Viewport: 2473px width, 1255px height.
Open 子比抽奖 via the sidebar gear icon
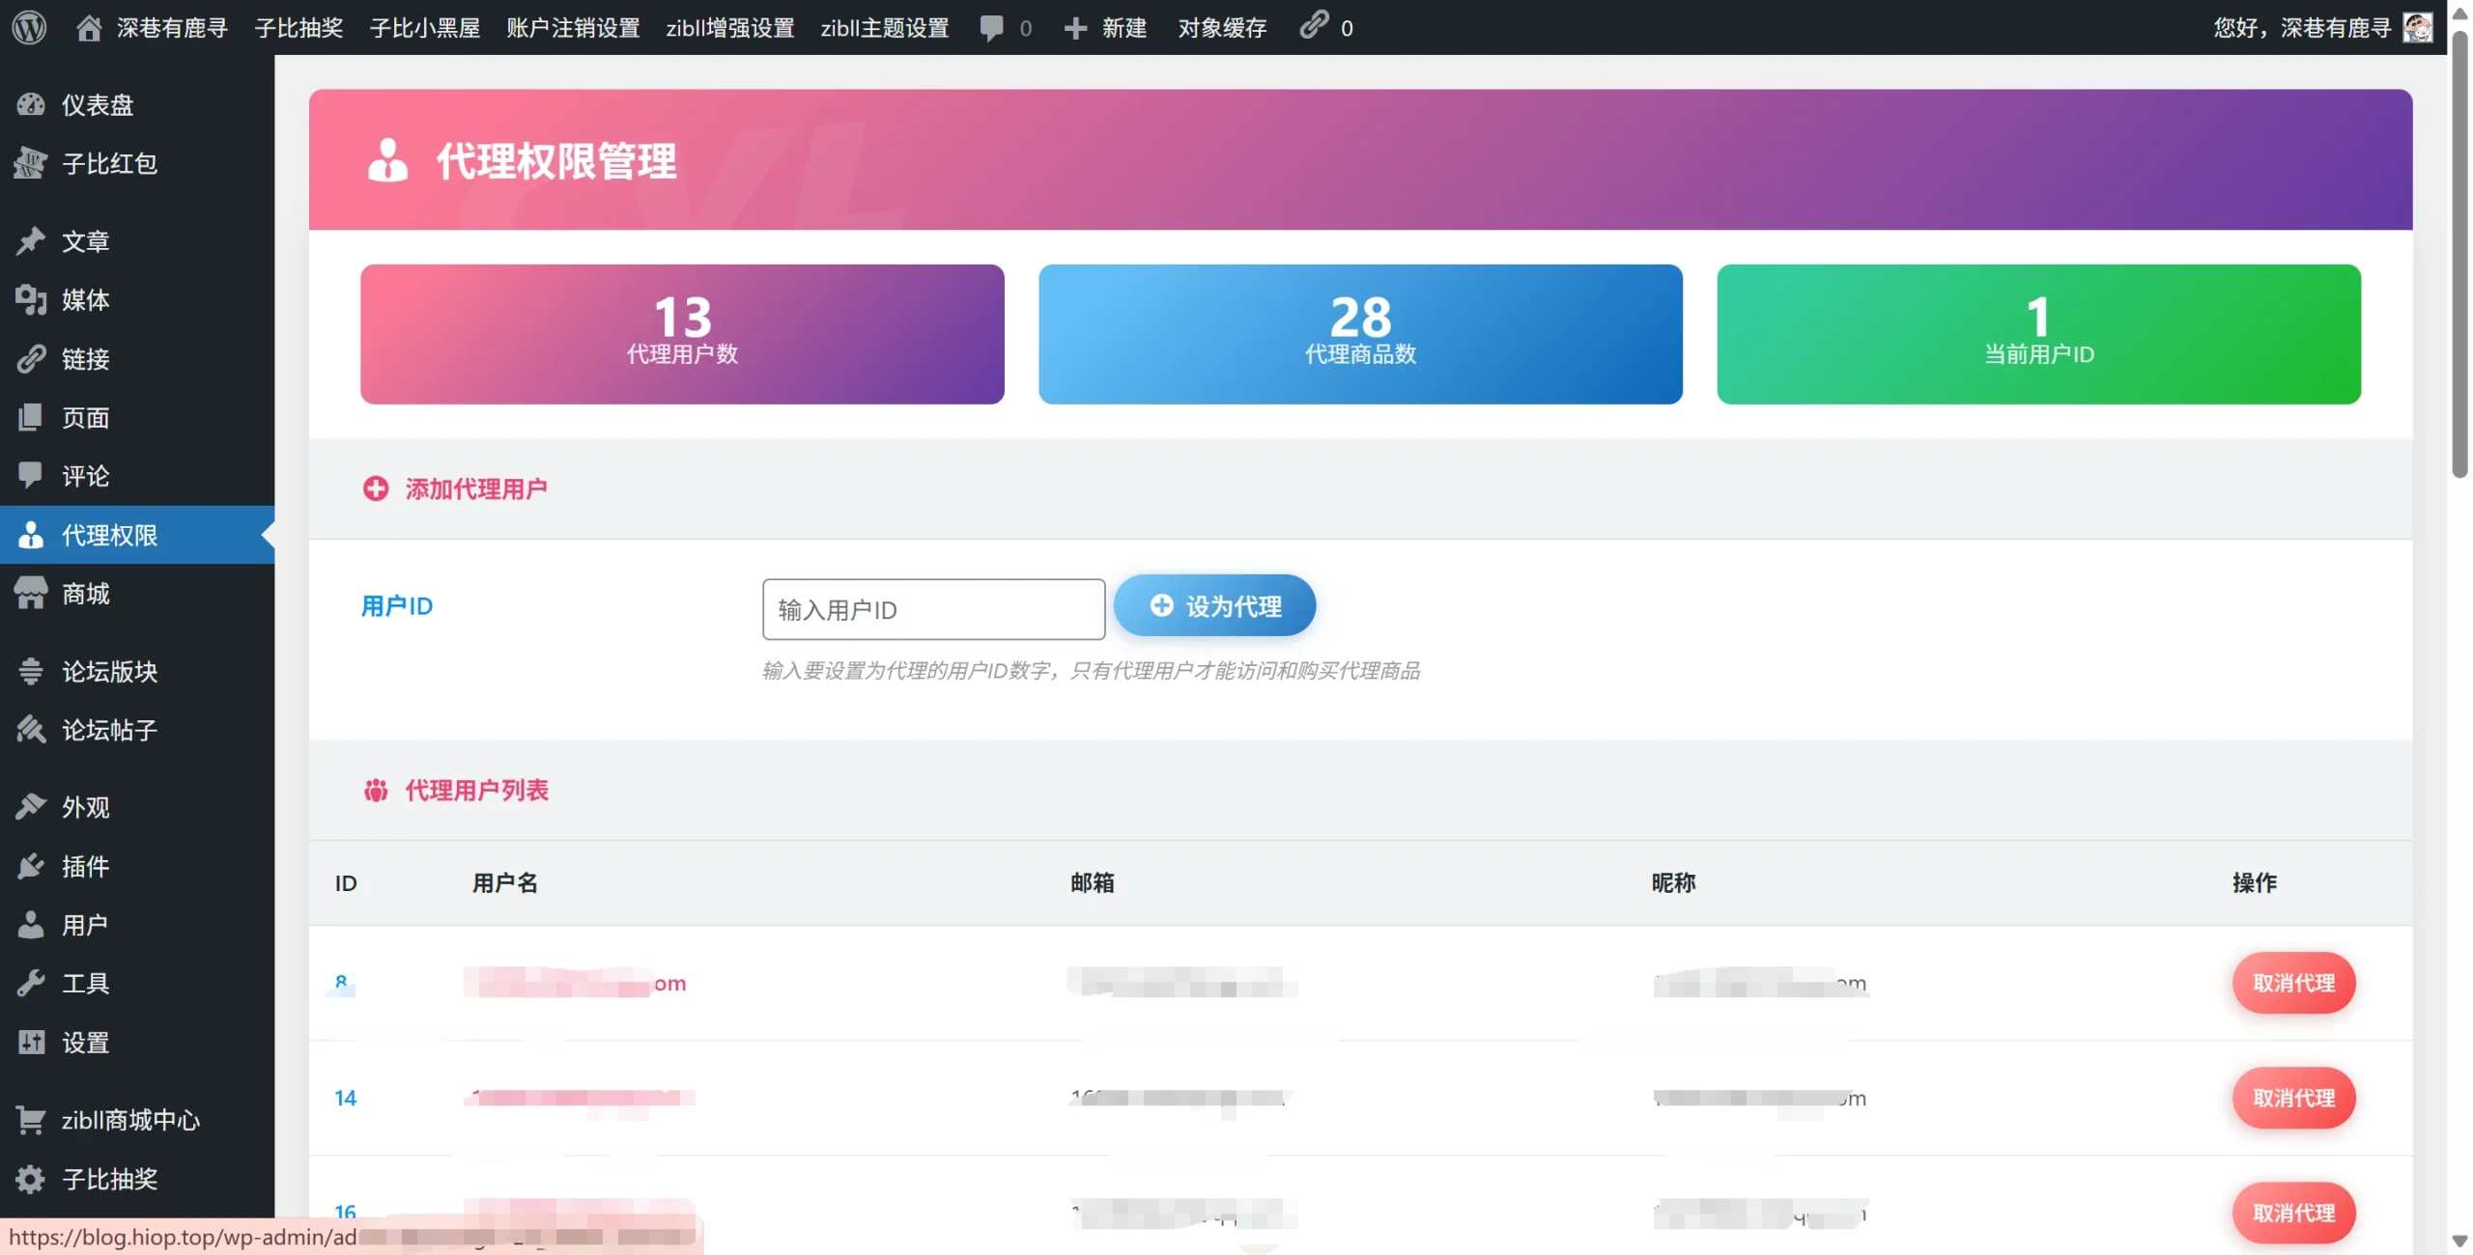(x=31, y=1179)
